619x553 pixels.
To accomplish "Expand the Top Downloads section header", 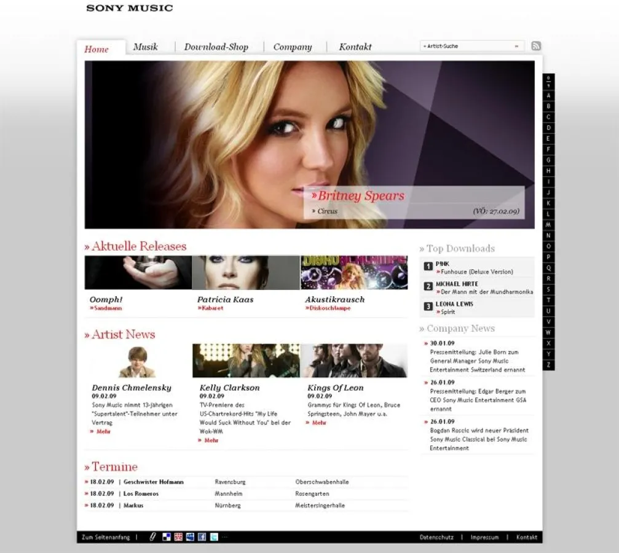I will tap(457, 248).
